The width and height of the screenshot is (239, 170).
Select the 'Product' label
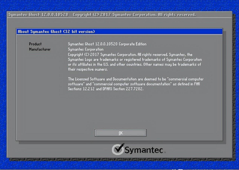click(x=35, y=44)
